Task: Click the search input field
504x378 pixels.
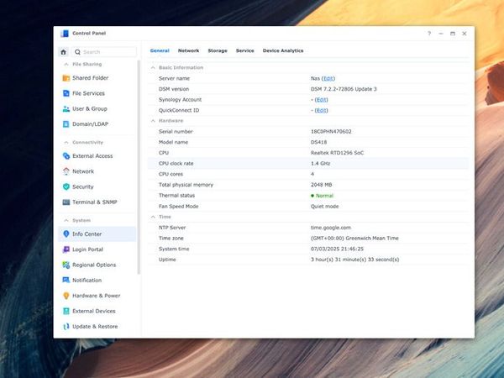Action: [x=104, y=52]
